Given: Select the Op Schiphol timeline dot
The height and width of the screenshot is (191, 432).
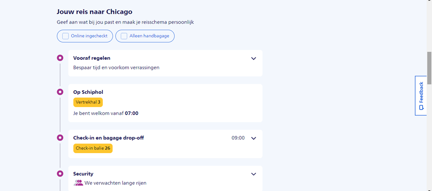Looking at the screenshot, I should pyautogui.click(x=60, y=92).
